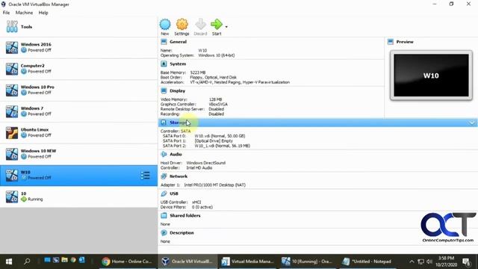Show hidden system tray icons

412,262
